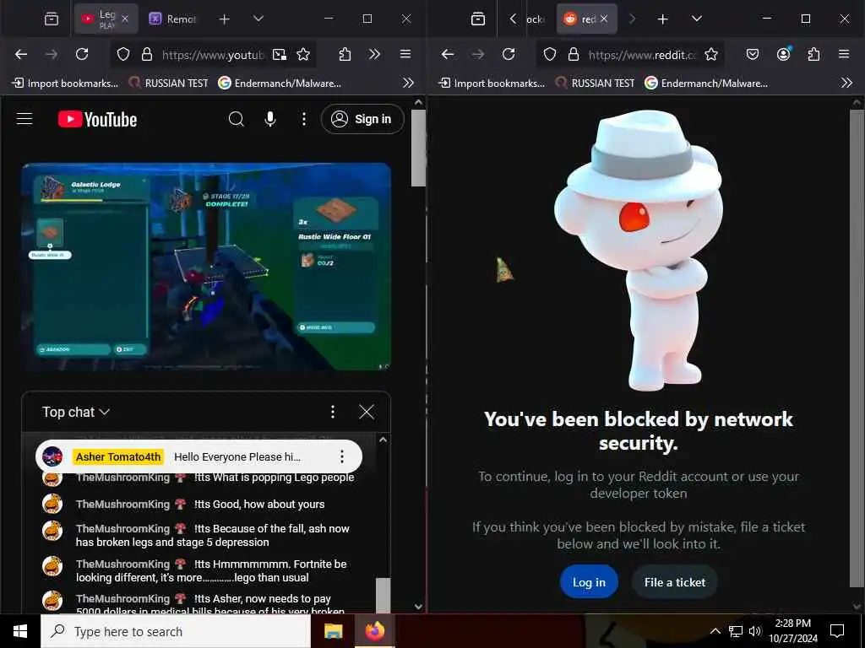Click the Reddit Log in button
This screenshot has height=648, width=865.
(589, 582)
